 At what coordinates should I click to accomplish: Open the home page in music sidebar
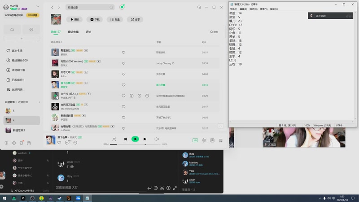(12, 30)
